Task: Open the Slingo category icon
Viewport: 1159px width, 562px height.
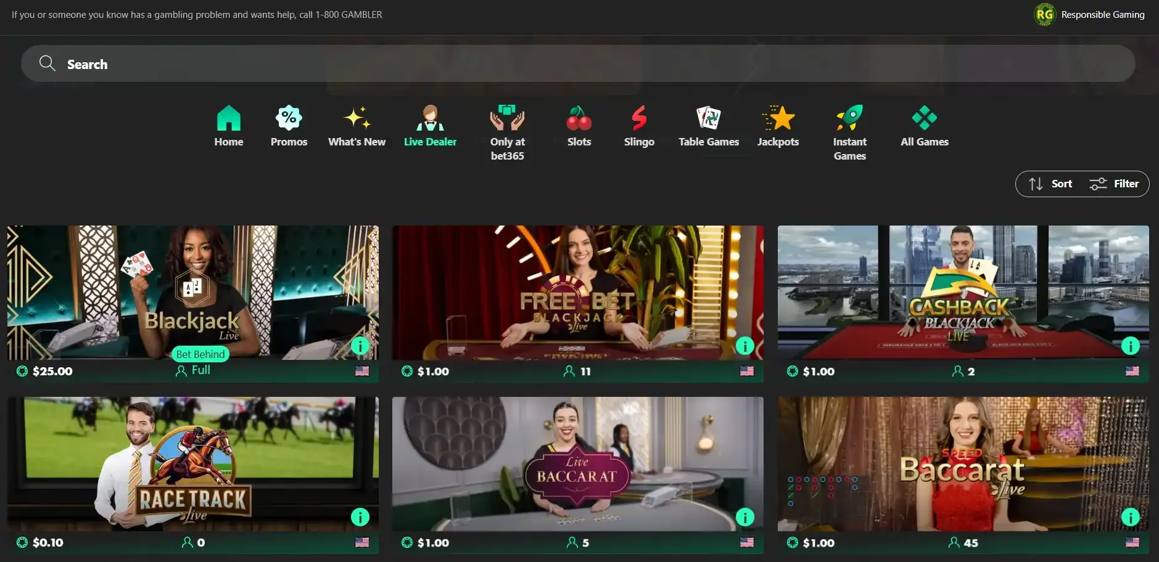Action: coord(639,118)
